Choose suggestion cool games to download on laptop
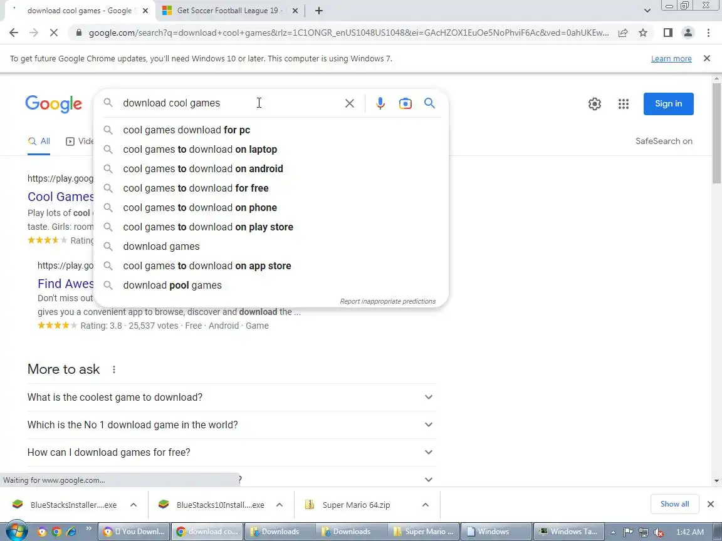This screenshot has height=541, width=722. (x=271, y=150)
